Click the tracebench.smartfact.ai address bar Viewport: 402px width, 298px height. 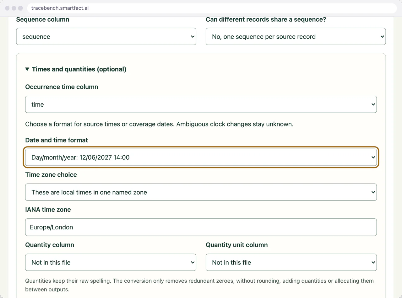212,8
